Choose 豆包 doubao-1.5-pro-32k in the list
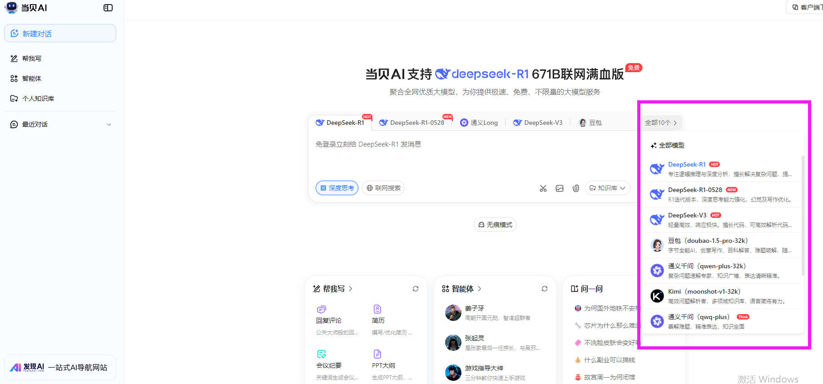The width and height of the screenshot is (823, 384). tap(723, 245)
